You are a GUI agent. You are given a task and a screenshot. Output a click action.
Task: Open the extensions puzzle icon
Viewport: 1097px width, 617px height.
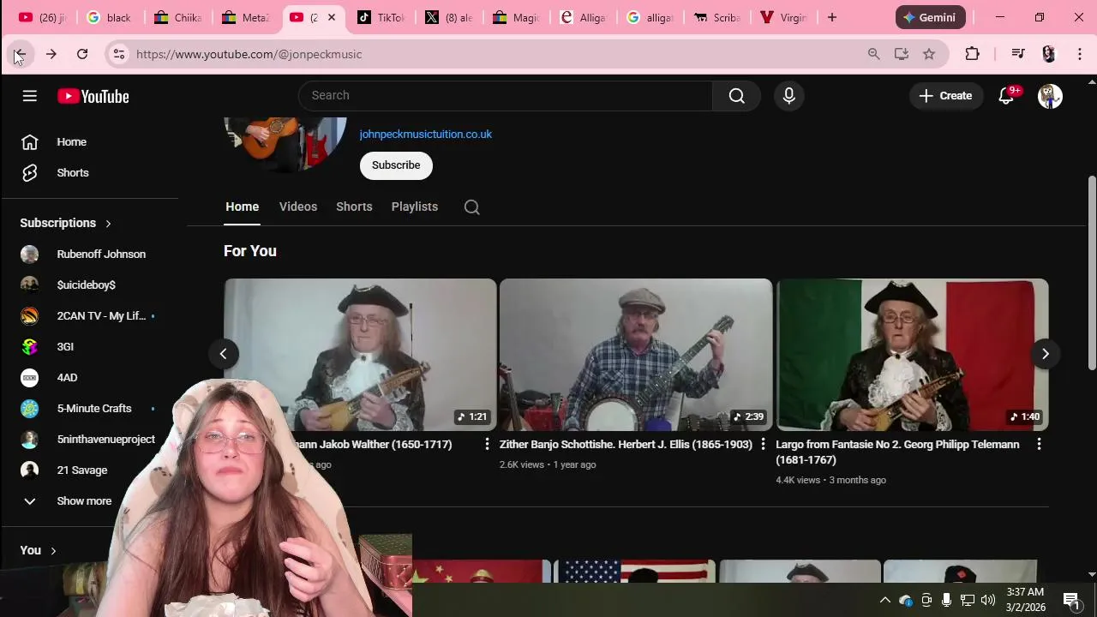pyautogui.click(x=972, y=54)
